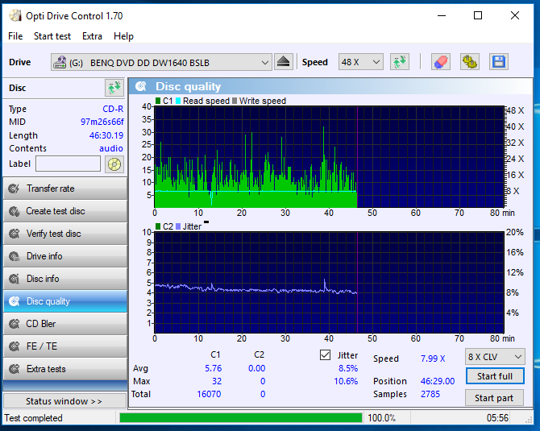Expand the Status window
Viewport: 540px width, 431px height.
(x=64, y=401)
